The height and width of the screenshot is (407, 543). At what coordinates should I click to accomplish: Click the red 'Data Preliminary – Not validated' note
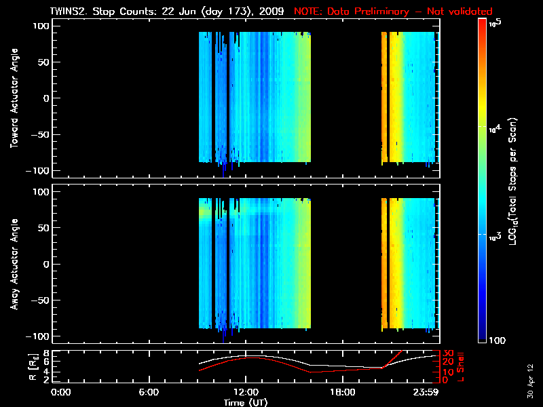393,12
